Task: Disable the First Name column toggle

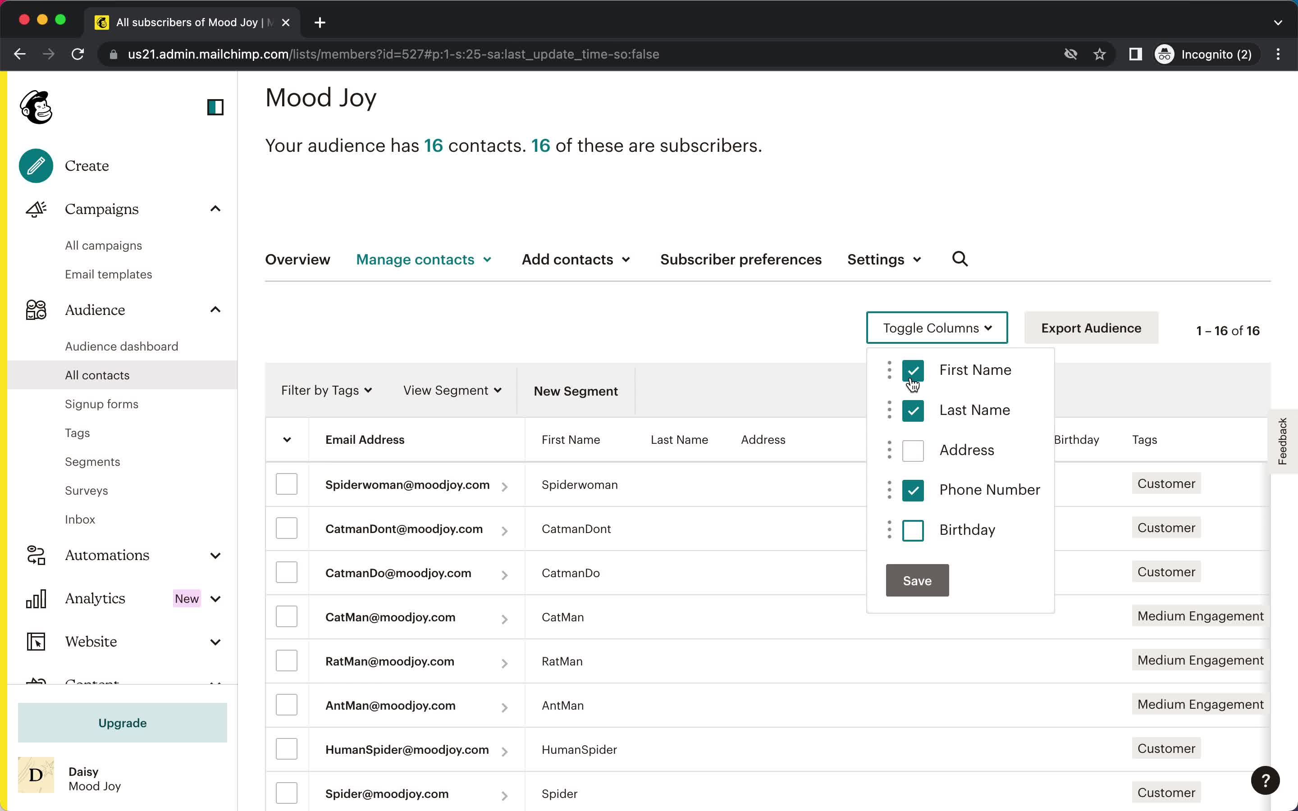Action: click(x=913, y=370)
